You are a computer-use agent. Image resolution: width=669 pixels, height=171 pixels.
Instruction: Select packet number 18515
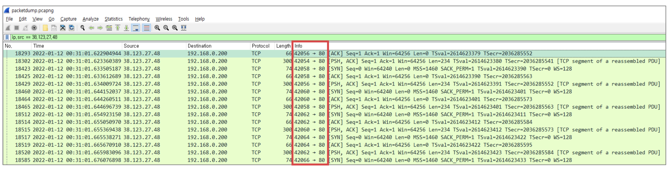point(334,130)
